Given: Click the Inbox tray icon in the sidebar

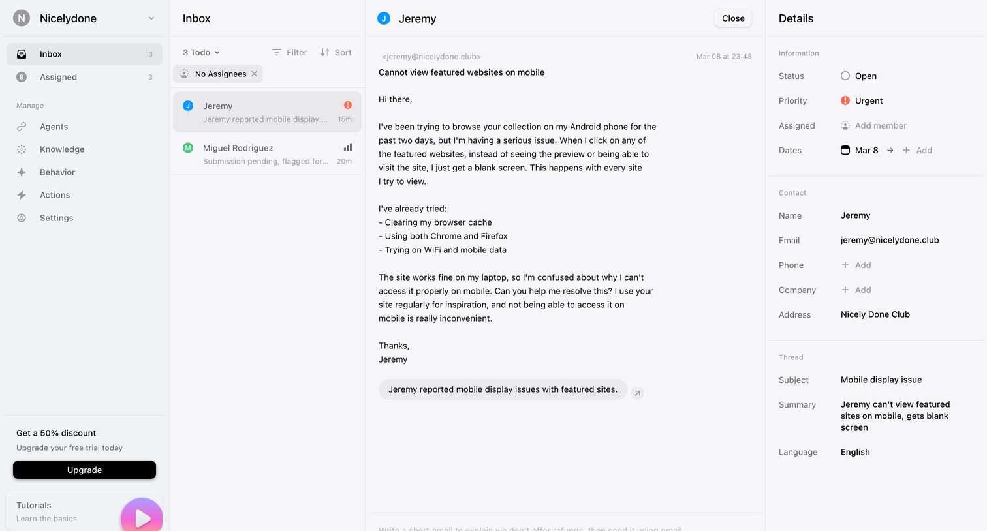Looking at the screenshot, I should coord(22,54).
